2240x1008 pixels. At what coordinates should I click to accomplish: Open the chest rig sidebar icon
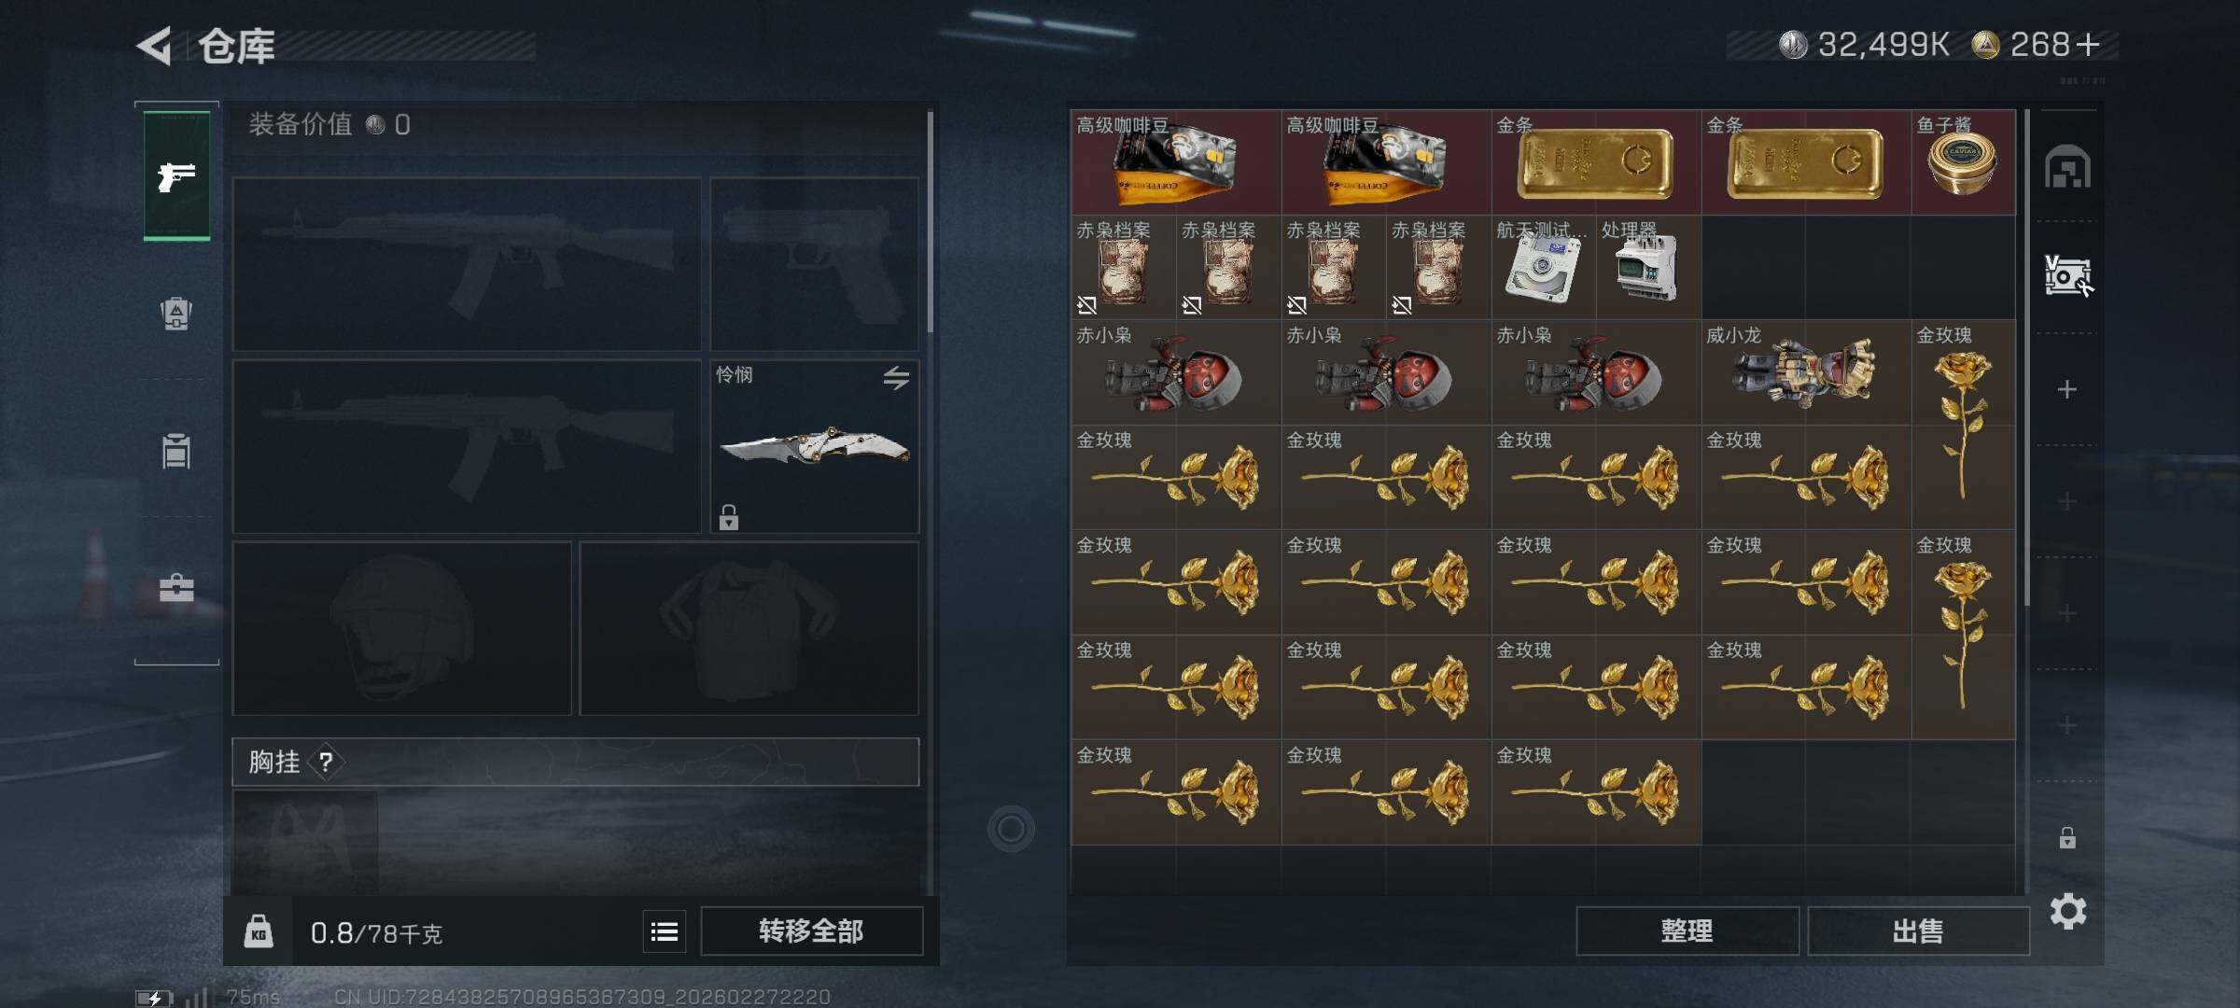(x=176, y=451)
